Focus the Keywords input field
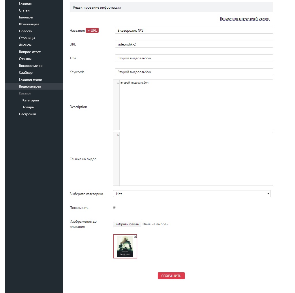The height and width of the screenshot is (293, 295). click(x=194, y=72)
